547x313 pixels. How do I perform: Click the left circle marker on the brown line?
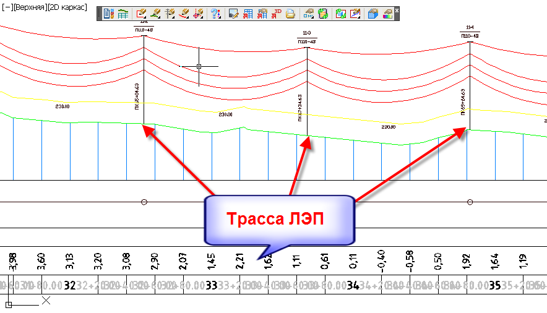coord(144,202)
